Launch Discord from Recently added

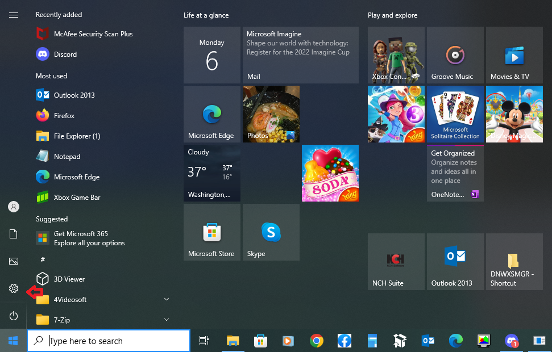tap(56, 54)
